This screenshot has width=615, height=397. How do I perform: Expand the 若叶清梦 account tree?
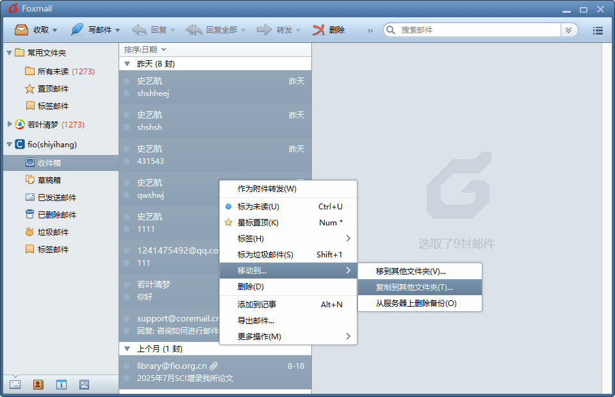click(x=9, y=124)
